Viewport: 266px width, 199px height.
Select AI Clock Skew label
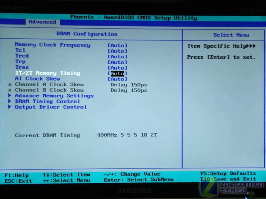[37, 79]
